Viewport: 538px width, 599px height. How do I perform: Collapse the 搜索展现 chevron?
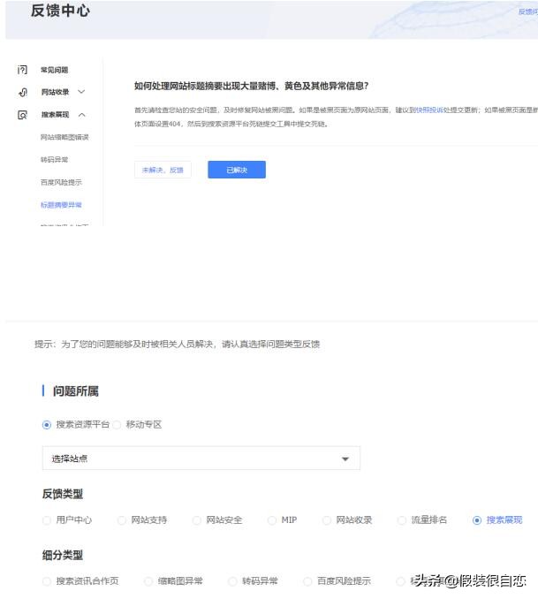pos(82,115)
